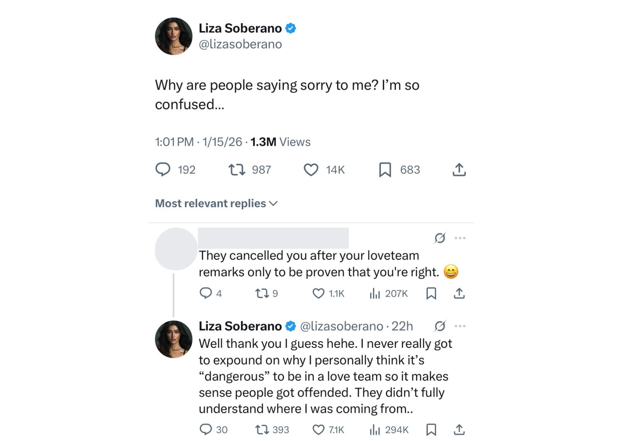Toggle like on the 7.1K reply
This screenshot has height=441, width=621.
[319, 429]
